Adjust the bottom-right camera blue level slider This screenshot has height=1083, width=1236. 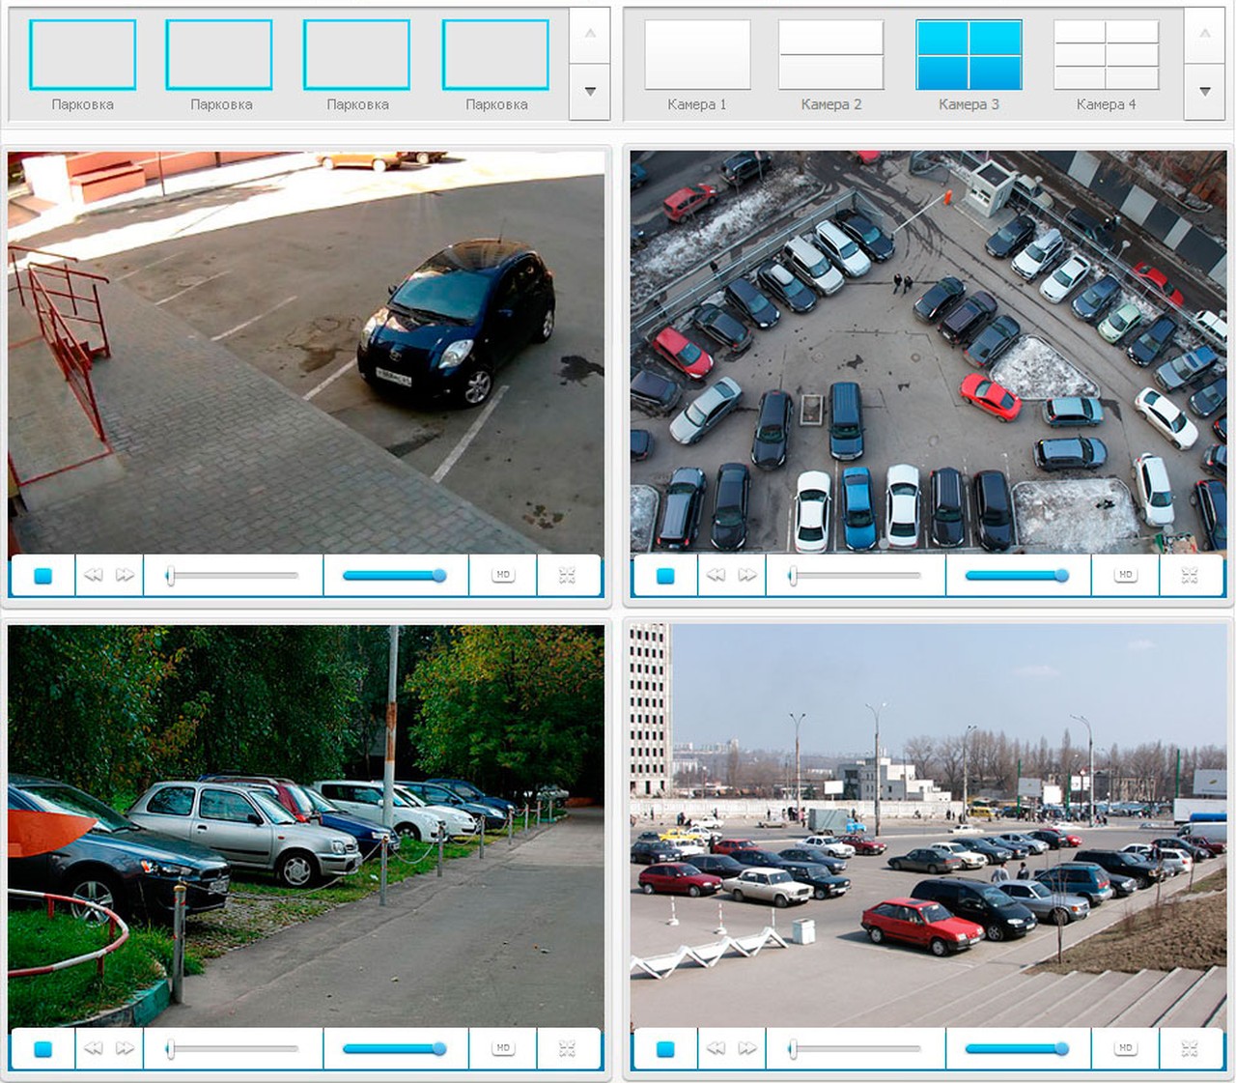(x=1017, y=1049)
